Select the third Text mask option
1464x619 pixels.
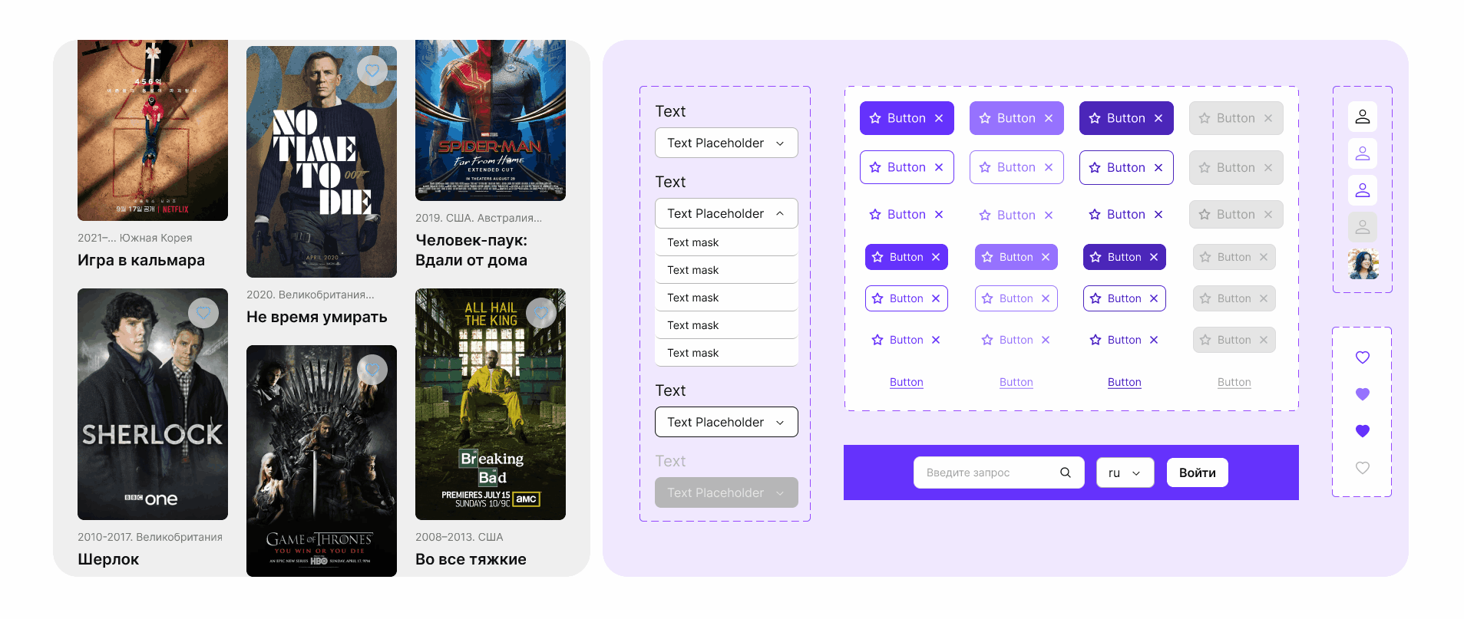pyautogui.click(x=726, y=298)
